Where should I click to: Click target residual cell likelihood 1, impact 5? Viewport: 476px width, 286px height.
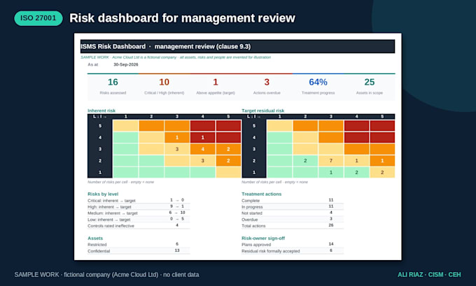point(382,172)
